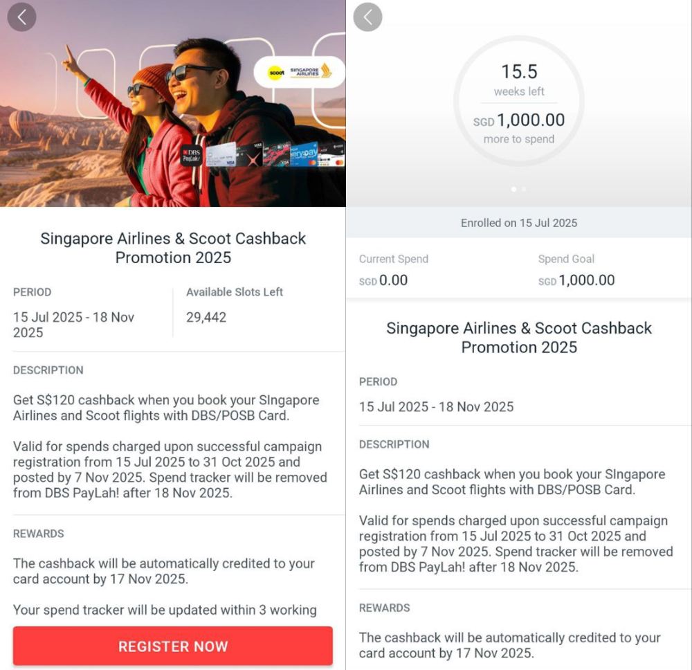Select the blue everyday Mastercard image
This screenshot has height=670, width=692.
click(x=304, y=154)
